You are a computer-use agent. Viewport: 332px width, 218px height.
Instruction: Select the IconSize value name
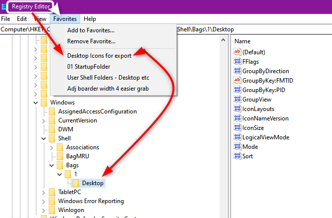(x=253, y=128)
